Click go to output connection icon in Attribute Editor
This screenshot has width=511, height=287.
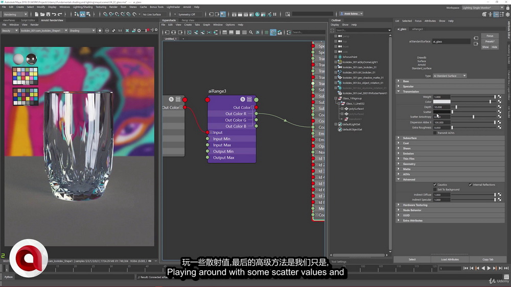[476, 44]
